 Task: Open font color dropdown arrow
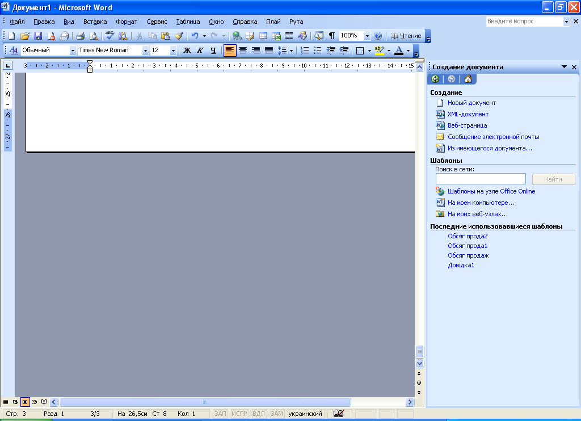click(x=408, y=50)
